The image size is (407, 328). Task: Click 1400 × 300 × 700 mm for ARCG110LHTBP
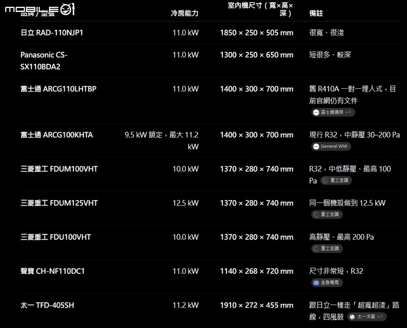pos(257,89)
